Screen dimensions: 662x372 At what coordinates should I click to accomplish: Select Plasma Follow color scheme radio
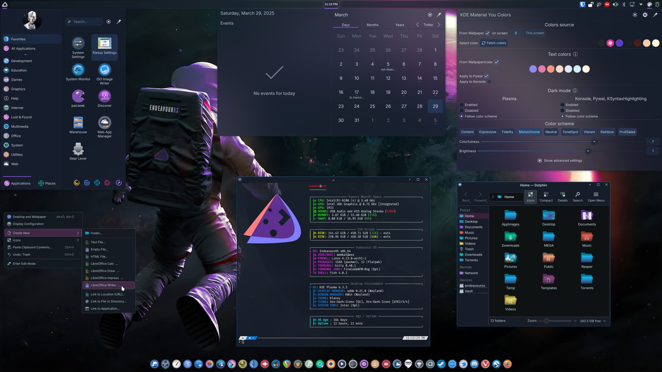[462, 116]
